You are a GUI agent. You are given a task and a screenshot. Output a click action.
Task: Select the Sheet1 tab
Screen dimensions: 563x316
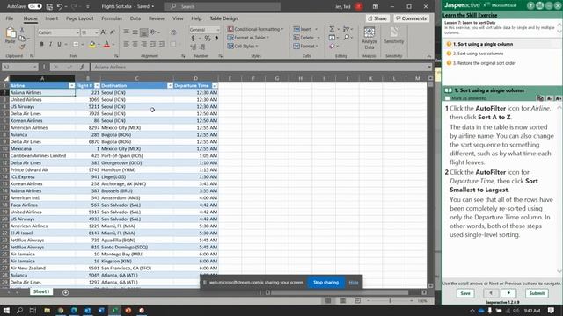tap(41, 291)
